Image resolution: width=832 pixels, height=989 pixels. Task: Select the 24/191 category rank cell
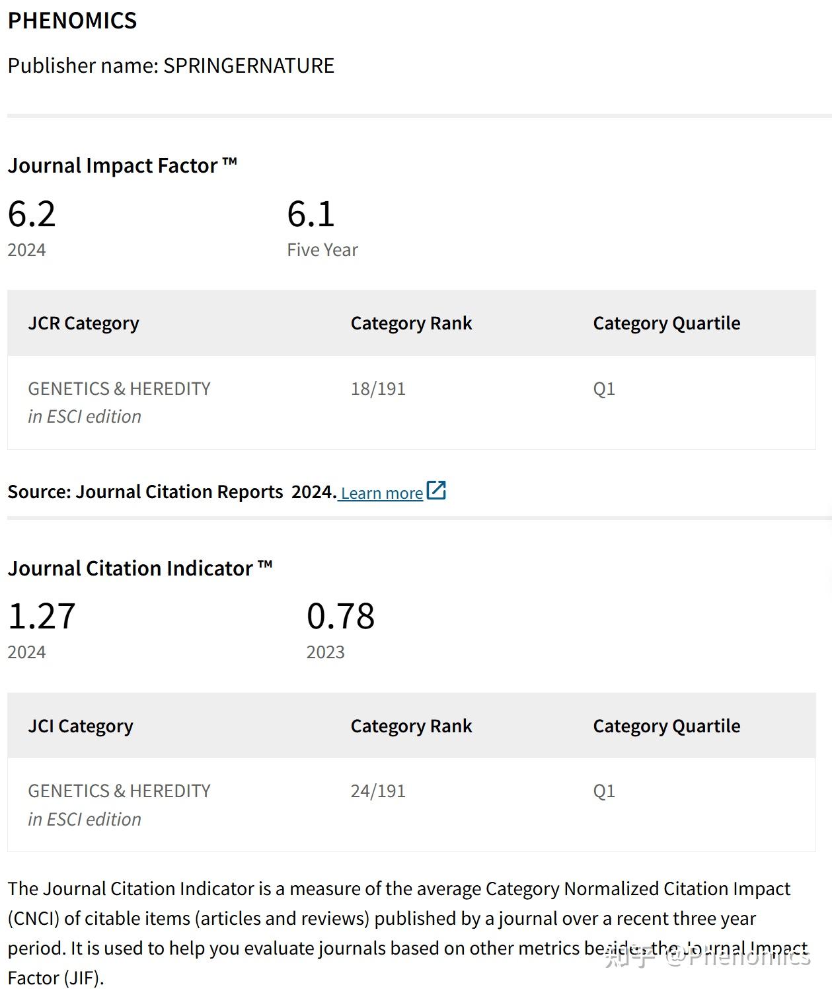tap(378, 791)
